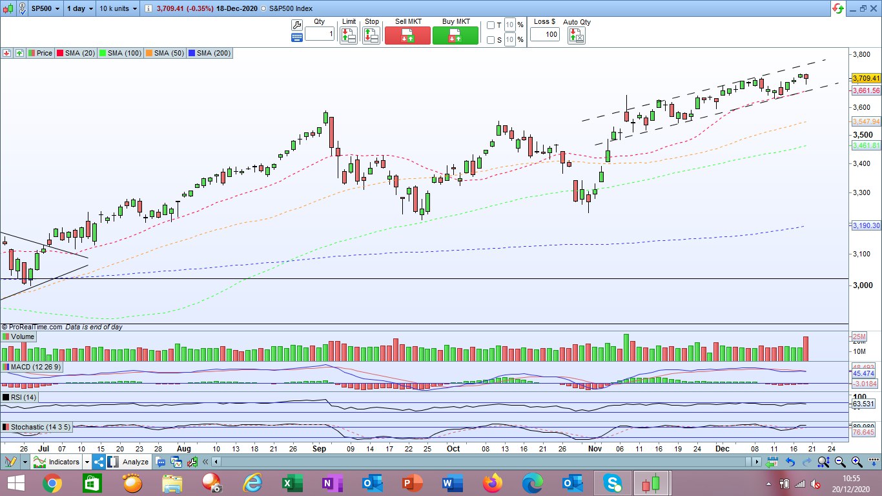Toggle the SMA (200) indicator label
This screenshot has height=496, width=882.
[210, 53]
